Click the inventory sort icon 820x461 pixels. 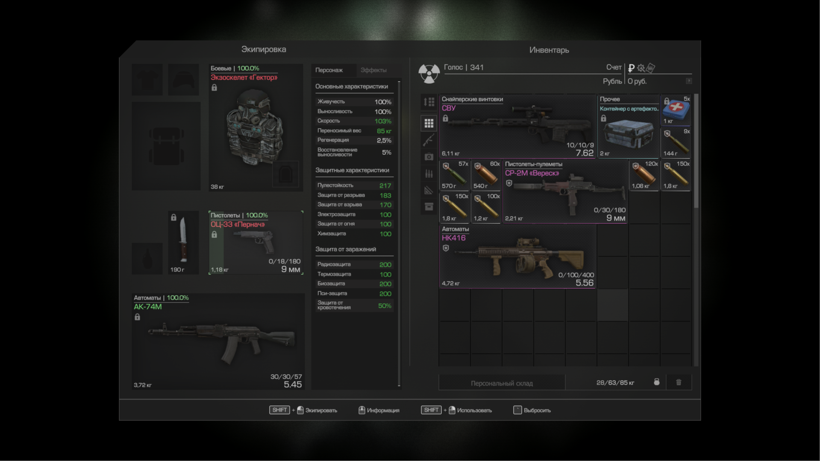429,102
